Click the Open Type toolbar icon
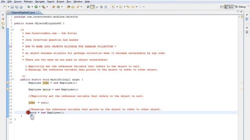 coord(68,7)
